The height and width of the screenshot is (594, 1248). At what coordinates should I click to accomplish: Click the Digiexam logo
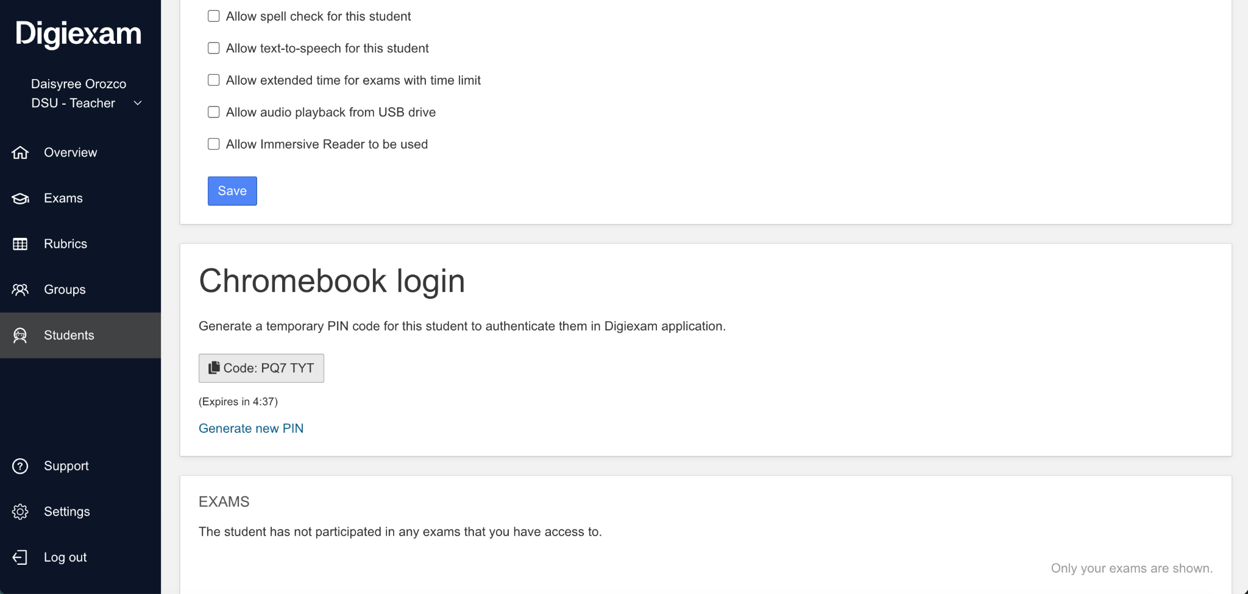[79, 34]
